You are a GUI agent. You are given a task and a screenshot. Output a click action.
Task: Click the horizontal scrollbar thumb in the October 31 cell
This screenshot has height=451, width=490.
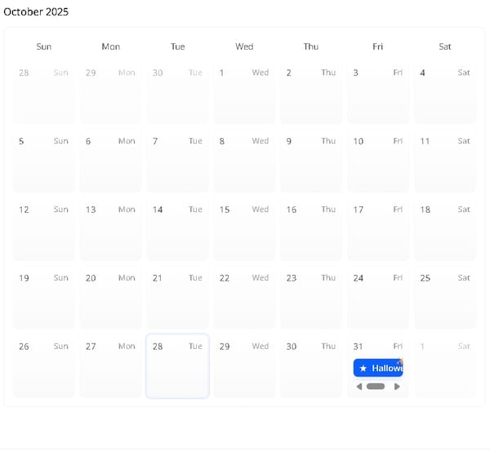coord(376,387)
